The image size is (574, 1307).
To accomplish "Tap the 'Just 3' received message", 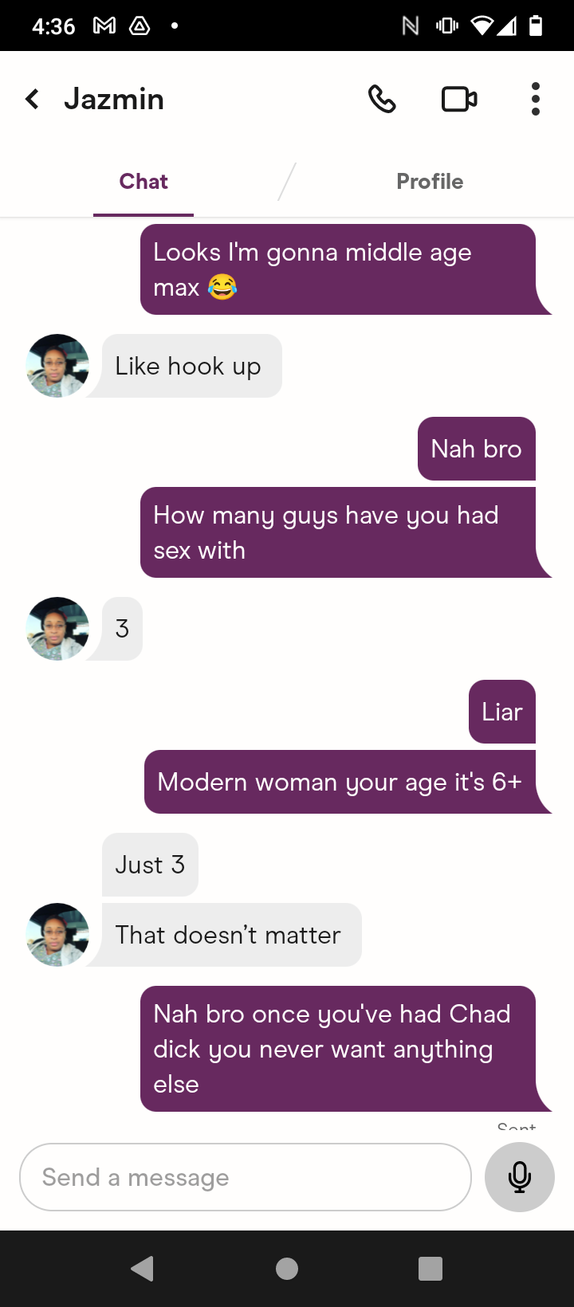I will (150, 865).
